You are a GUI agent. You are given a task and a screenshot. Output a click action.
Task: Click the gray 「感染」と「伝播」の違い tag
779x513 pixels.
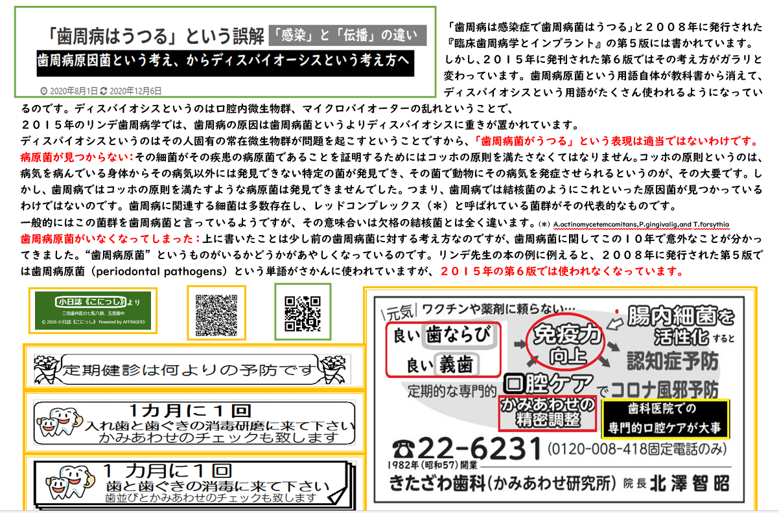point(347,35)
